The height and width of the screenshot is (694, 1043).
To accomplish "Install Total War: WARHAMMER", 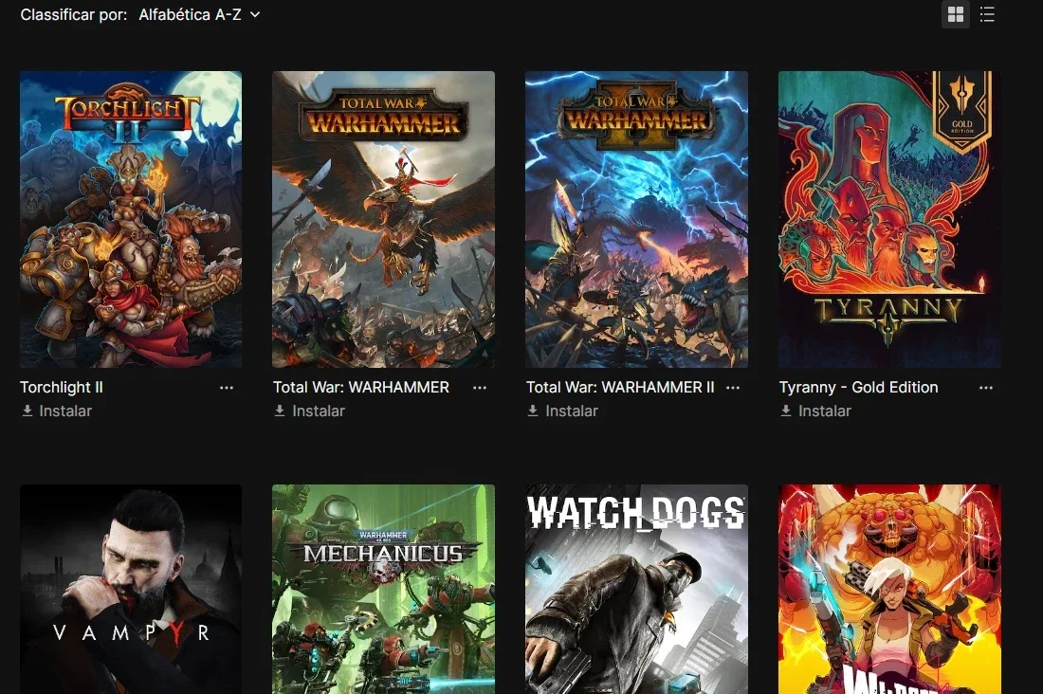I will pyautogui.click(x=310, y=411).
